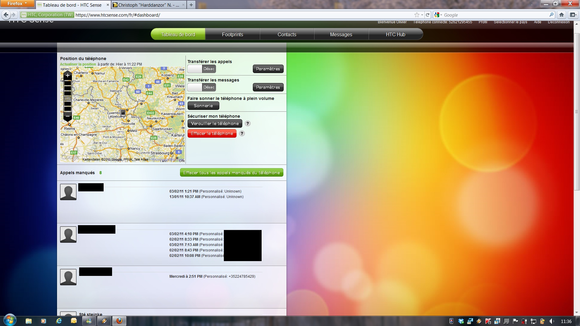Bookmark this page with the star icon
This screenshot has width=580, height=326.
417,15
